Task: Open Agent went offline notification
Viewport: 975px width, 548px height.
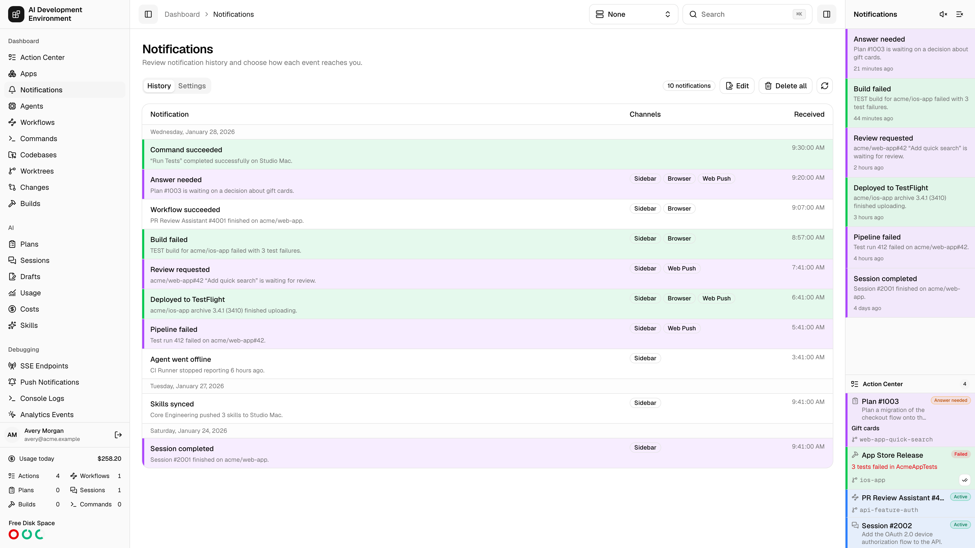Action: tap(487, 364)
